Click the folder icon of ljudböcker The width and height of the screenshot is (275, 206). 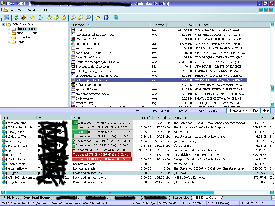pos(14,37)
